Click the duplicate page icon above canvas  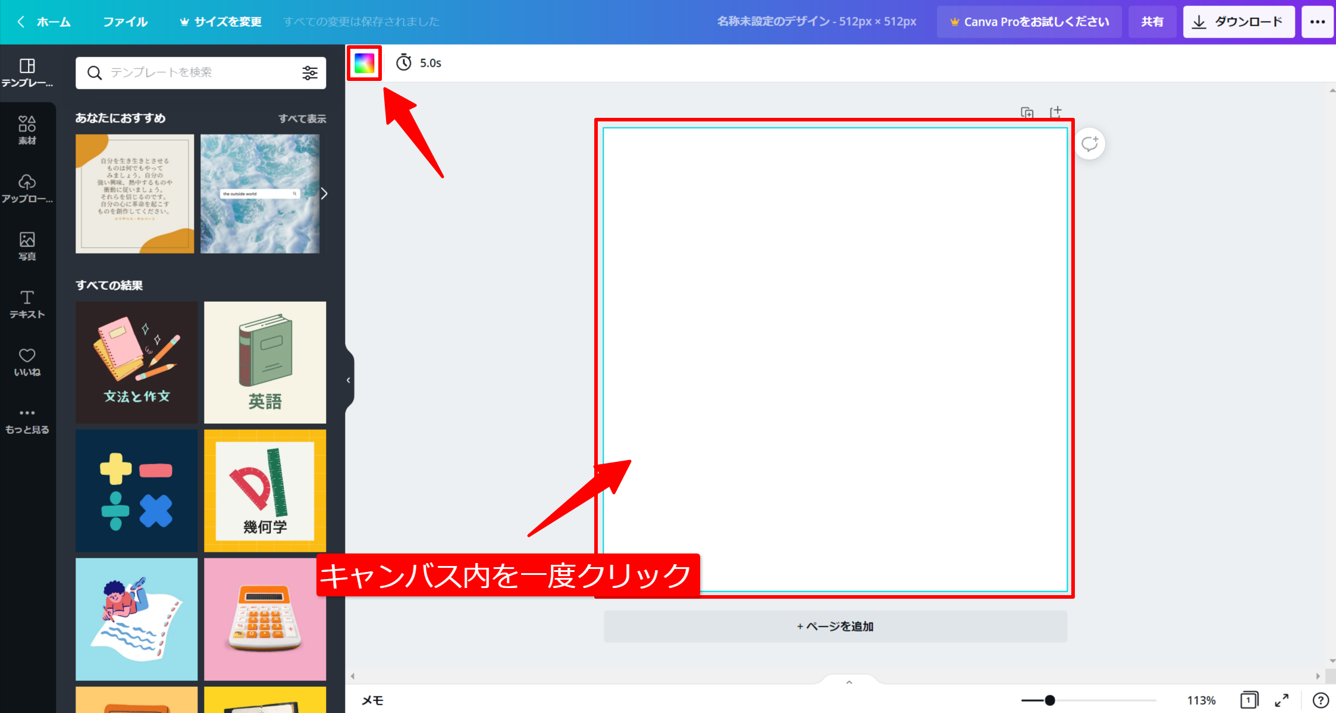[x=1027, y=112]
